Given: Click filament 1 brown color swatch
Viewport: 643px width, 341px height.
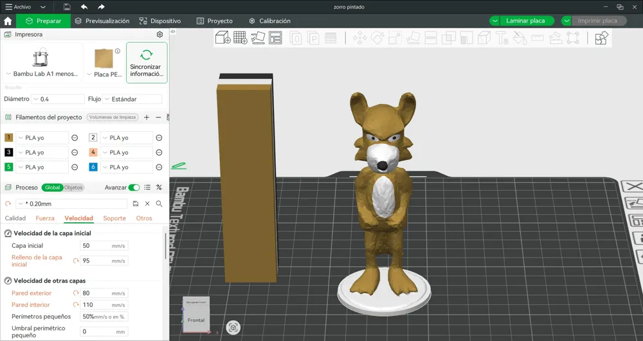Looking at the screenshot, I should tap(8, 137).
